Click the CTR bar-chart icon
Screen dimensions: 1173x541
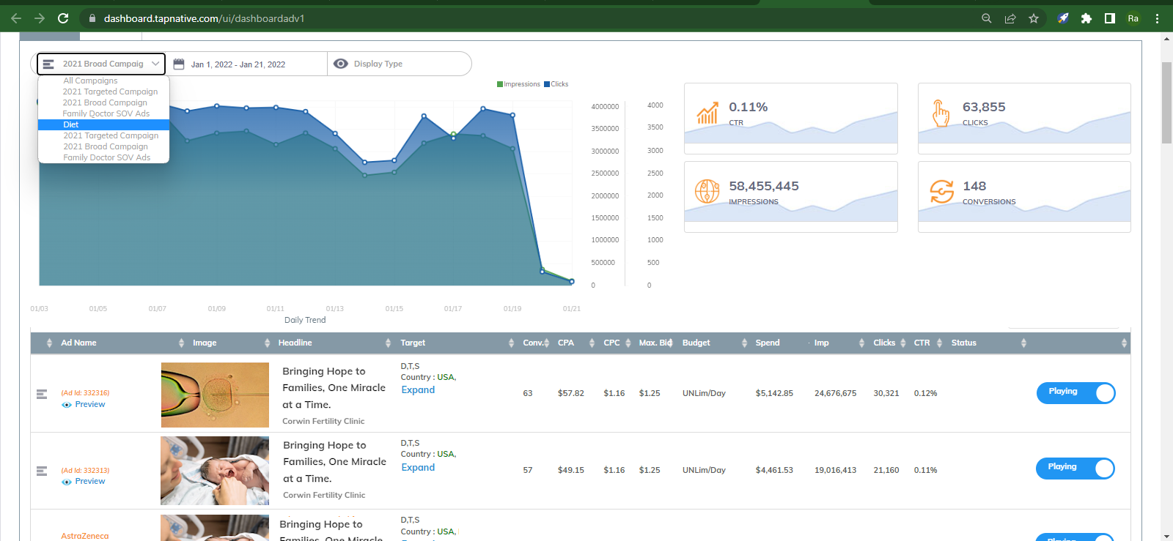(707, 113)
